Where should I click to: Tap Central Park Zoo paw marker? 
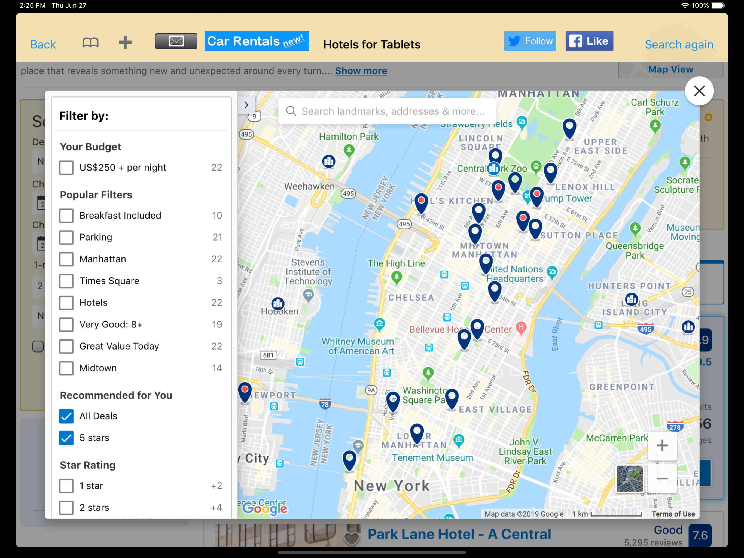(x=536, y=167)
